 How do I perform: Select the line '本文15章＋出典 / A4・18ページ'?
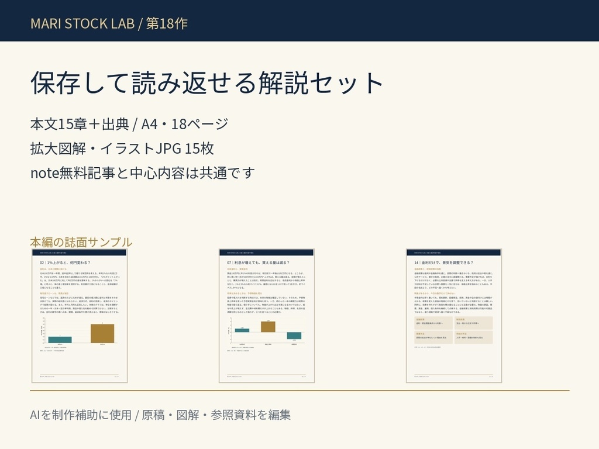(129, 124)
